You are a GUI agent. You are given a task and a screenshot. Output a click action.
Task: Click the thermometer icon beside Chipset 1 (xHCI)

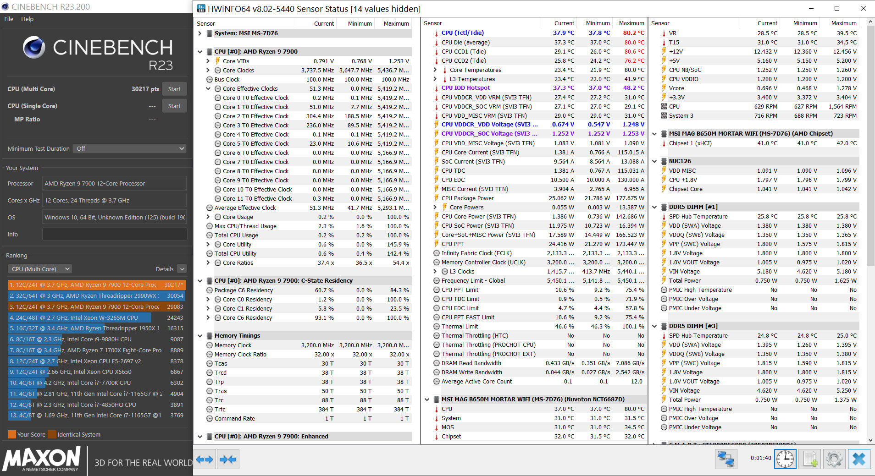click(664, 143)
